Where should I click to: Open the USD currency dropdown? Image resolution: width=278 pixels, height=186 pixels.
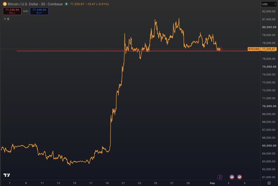click(269, 4)
